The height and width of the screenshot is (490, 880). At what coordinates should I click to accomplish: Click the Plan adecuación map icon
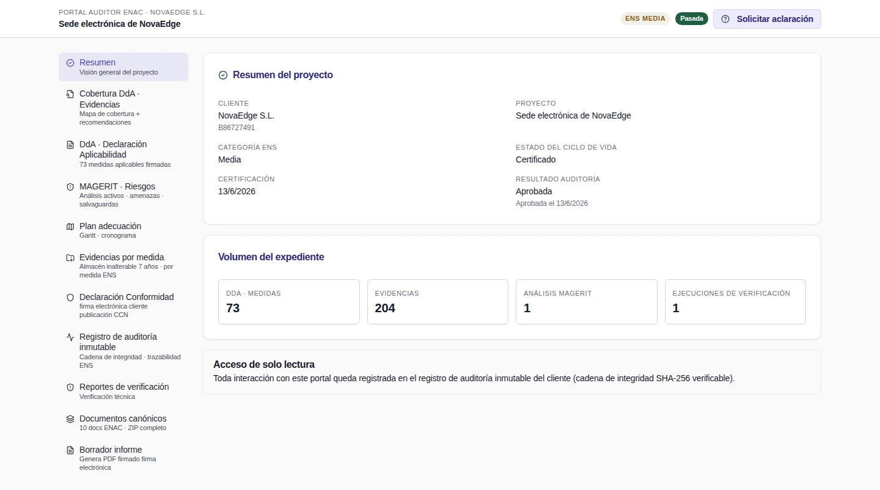pos(70,227)
